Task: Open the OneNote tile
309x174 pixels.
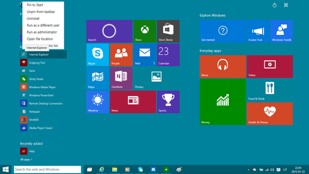Action: (121, 78)
